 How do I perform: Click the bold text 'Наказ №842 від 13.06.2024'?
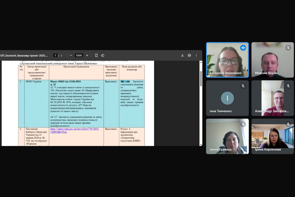pos(66,82)
